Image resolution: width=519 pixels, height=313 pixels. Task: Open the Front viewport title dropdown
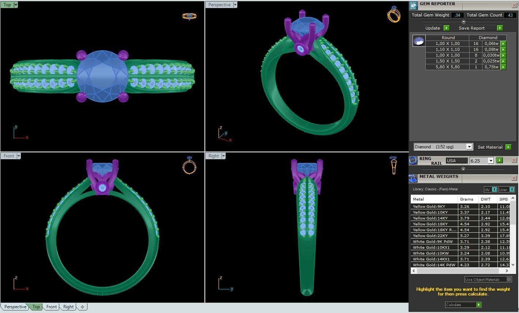(19, 156)
